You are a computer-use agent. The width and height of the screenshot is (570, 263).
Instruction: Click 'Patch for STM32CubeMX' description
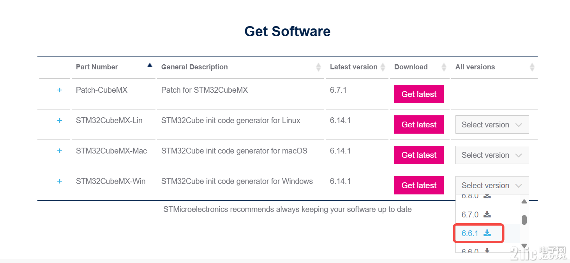click(205, 90)
